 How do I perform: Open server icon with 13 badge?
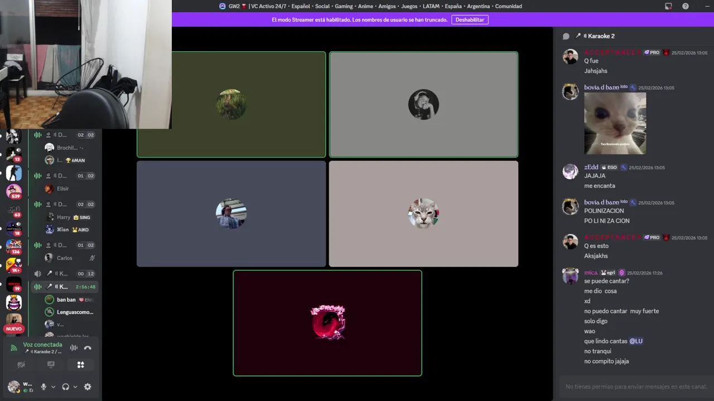tap(14, 154)
